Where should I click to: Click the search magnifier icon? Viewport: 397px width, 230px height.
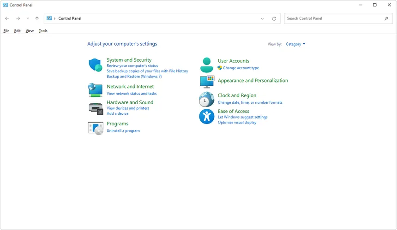pyautogui.click(x=386, y=18)
